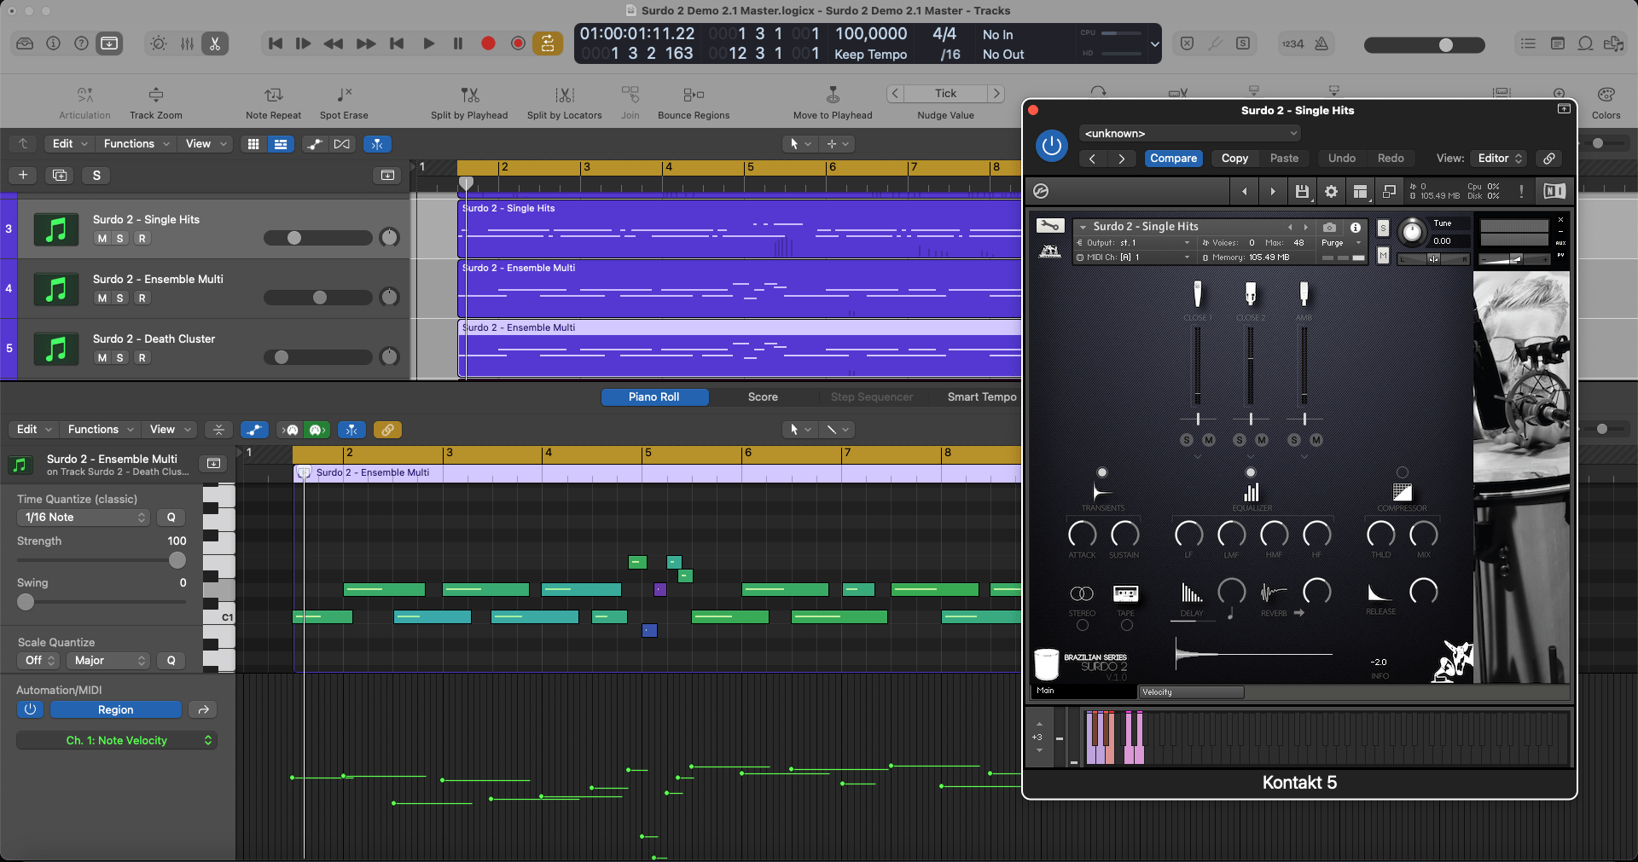1638x862 pixels.
Task: Open the Kontakt settings gear icon
Action: click(1331, 192)
